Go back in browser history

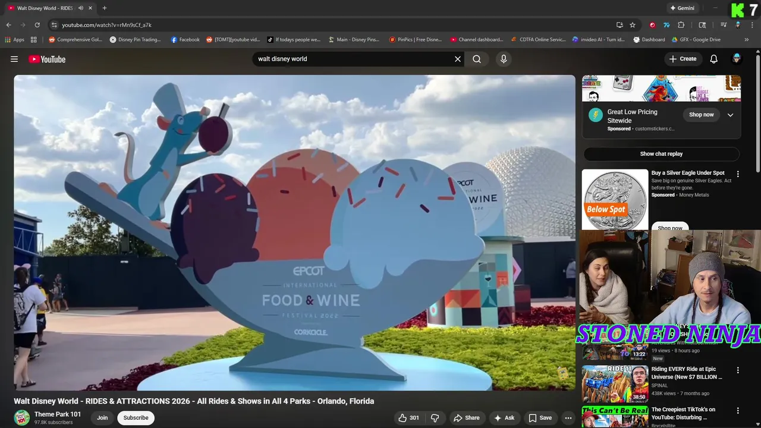8,25
